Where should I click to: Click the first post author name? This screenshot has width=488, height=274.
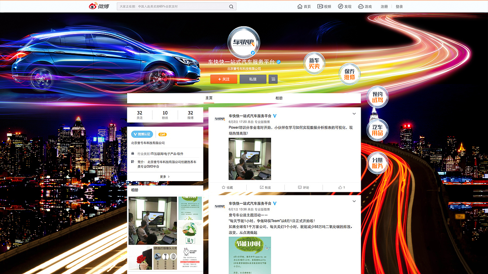pyautogui.click(x=250, y=116)
